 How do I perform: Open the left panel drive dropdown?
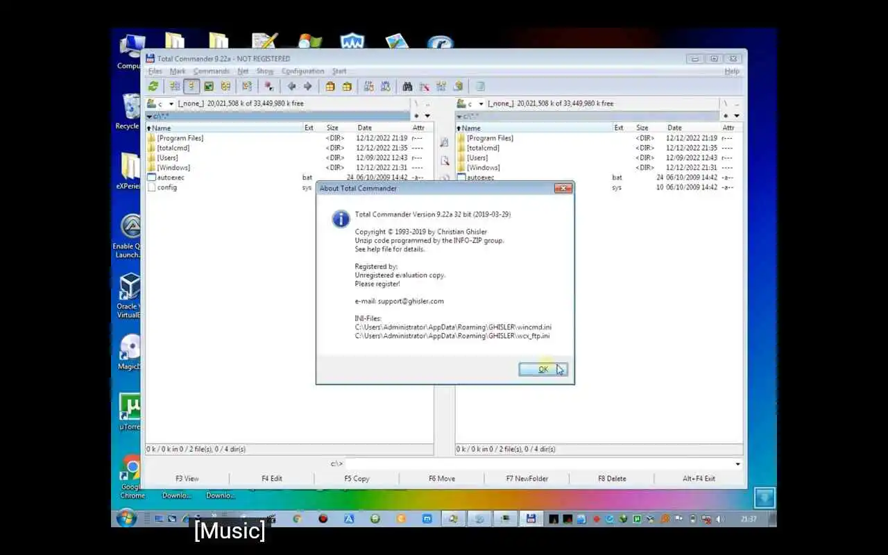[x=171, y=103]
